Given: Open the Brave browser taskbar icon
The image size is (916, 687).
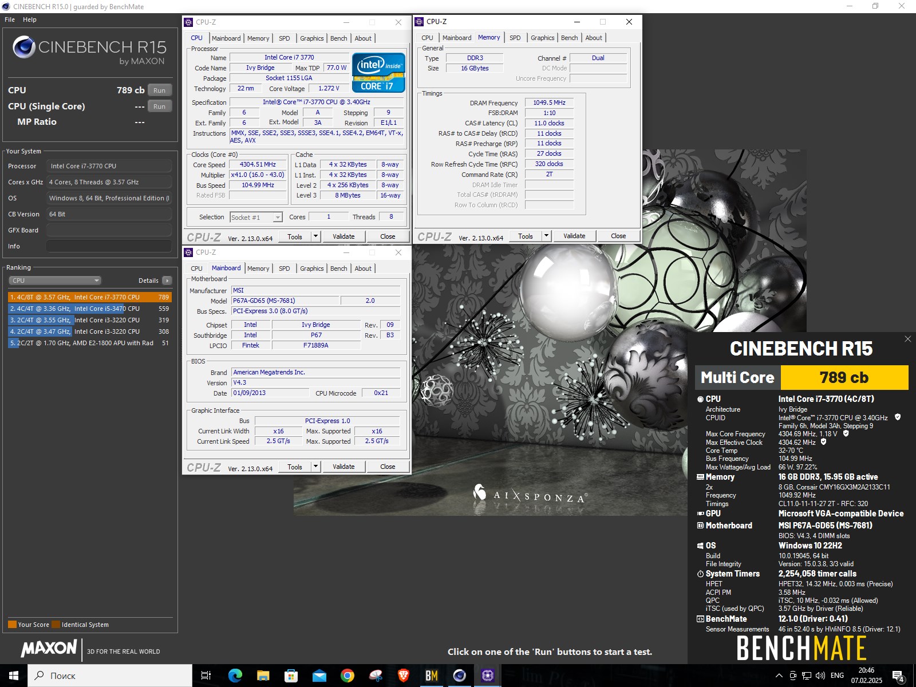Looking at the screenshot, I should (403, 676).
